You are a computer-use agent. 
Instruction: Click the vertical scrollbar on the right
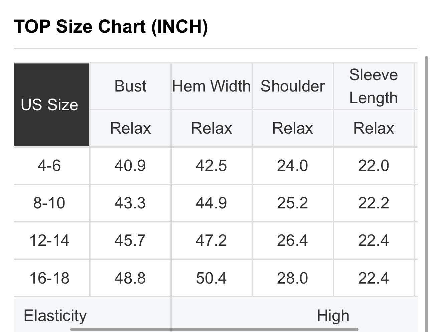[426, 194]
